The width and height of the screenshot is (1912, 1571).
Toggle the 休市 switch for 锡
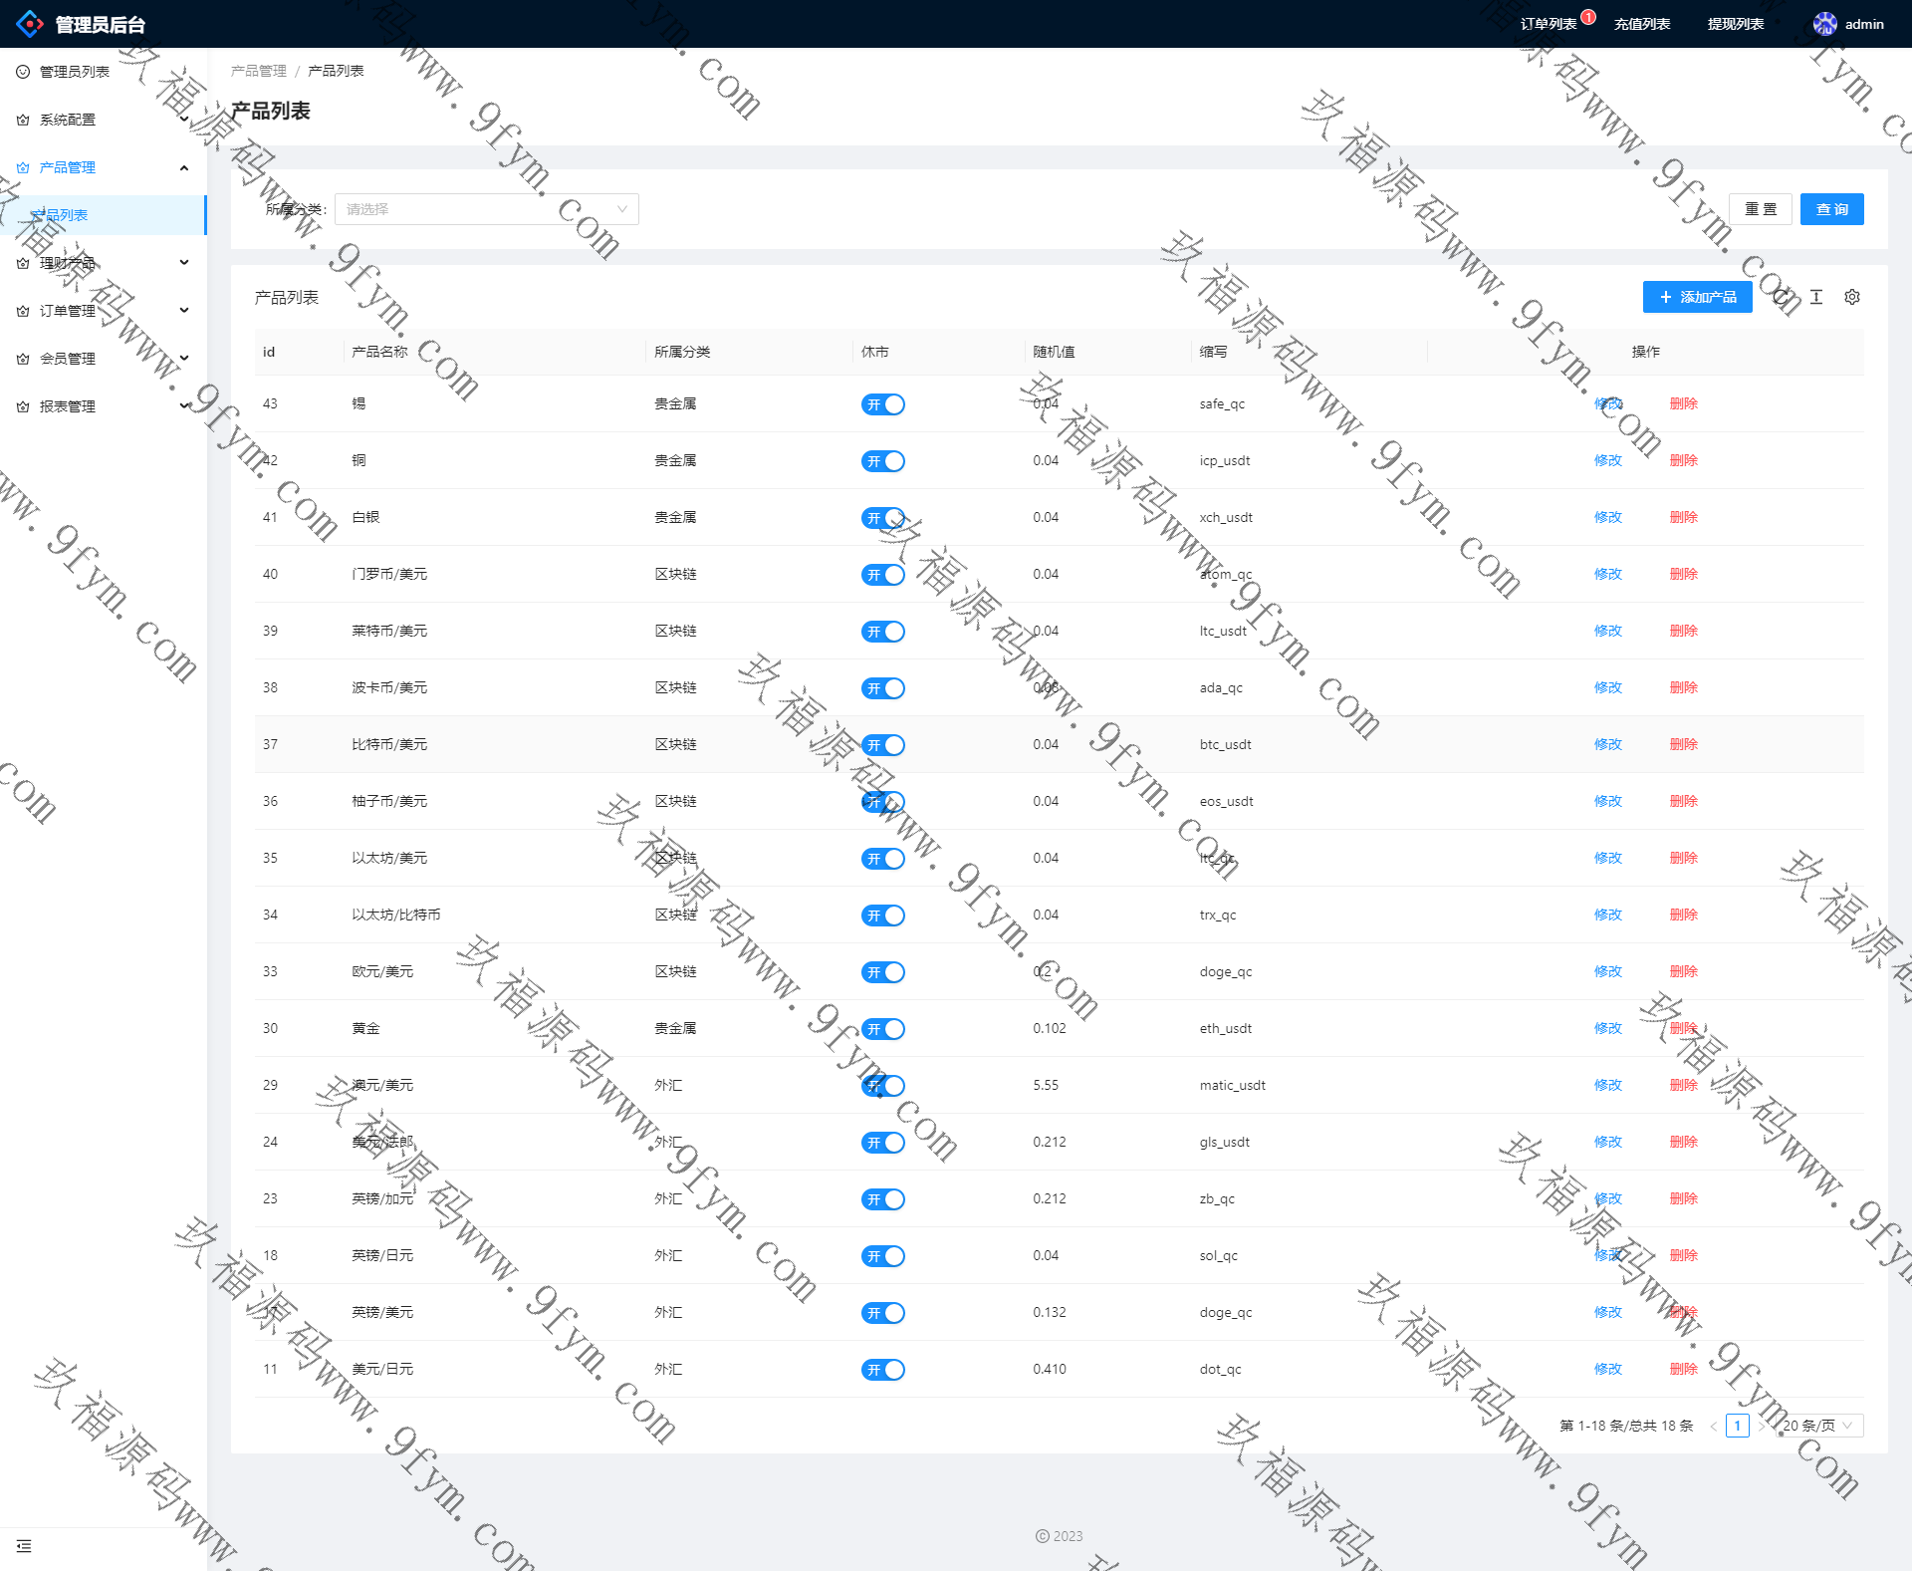tap(882, 404)
